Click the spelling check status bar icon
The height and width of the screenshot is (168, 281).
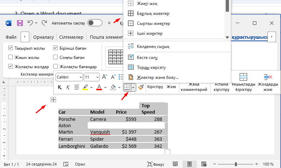point(66,164)
